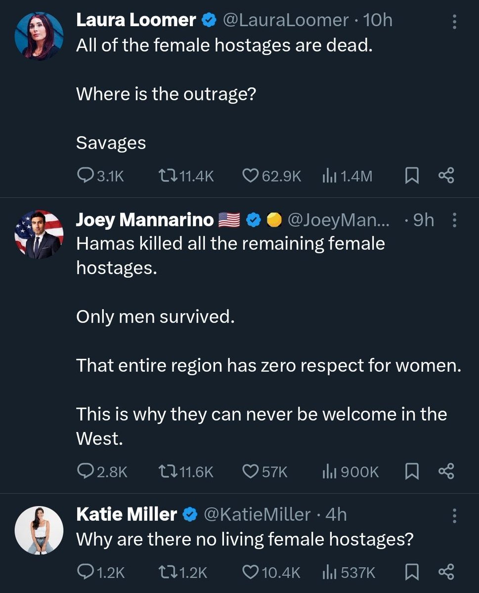Open Katie Miller's profile name link
479x593 pixels.
coord(126,514)
